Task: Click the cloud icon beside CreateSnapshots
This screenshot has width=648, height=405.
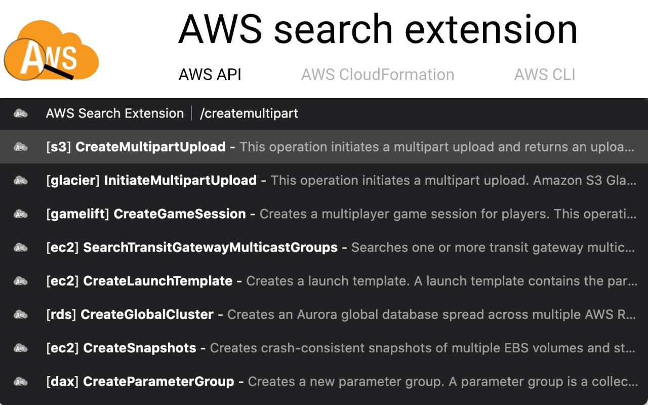Action: point(21,348)
